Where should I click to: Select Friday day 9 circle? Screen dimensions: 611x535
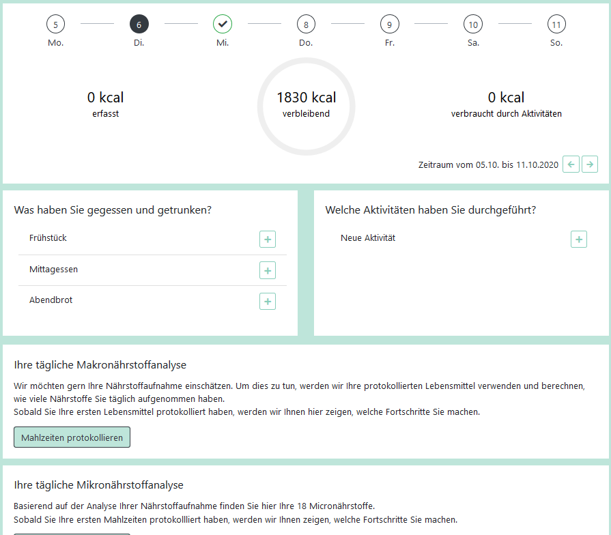pos(390,24)
